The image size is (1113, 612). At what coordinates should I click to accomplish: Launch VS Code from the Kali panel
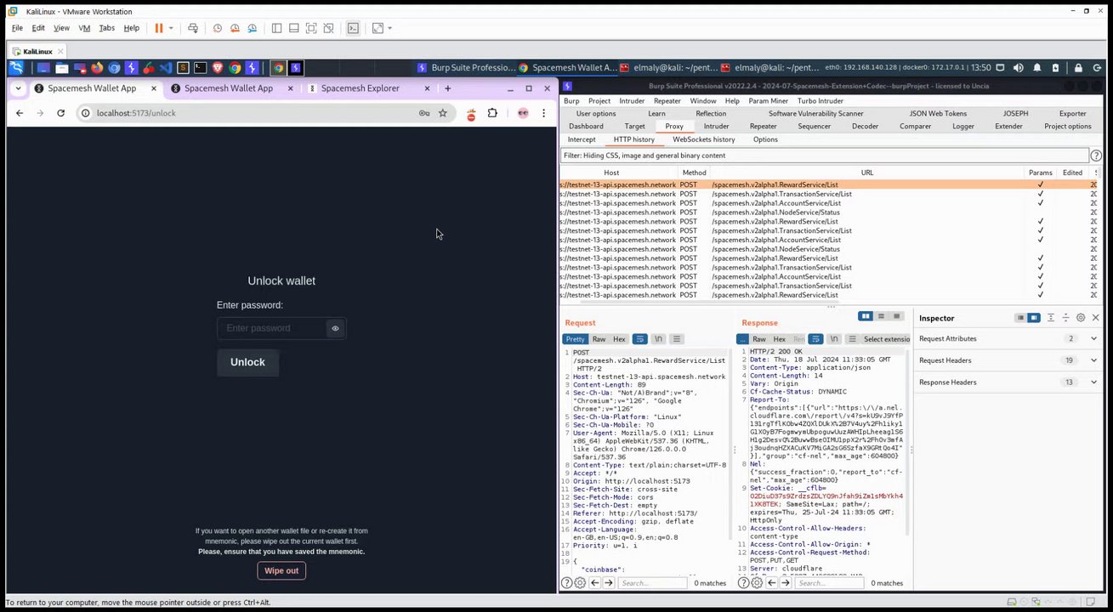[x=165, y=68]
